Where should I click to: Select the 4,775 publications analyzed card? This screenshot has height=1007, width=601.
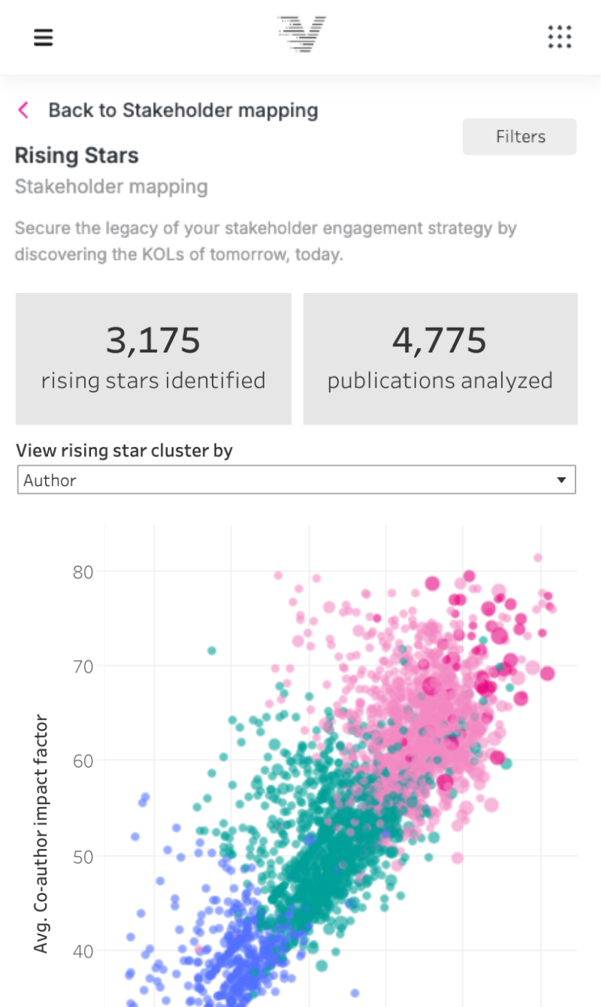[440, 359]
